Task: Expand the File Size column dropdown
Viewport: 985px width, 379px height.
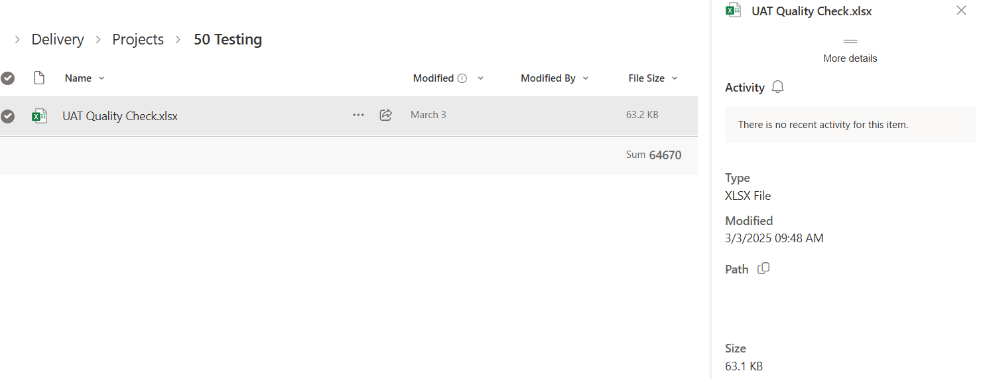Action: tap(675, 78)
